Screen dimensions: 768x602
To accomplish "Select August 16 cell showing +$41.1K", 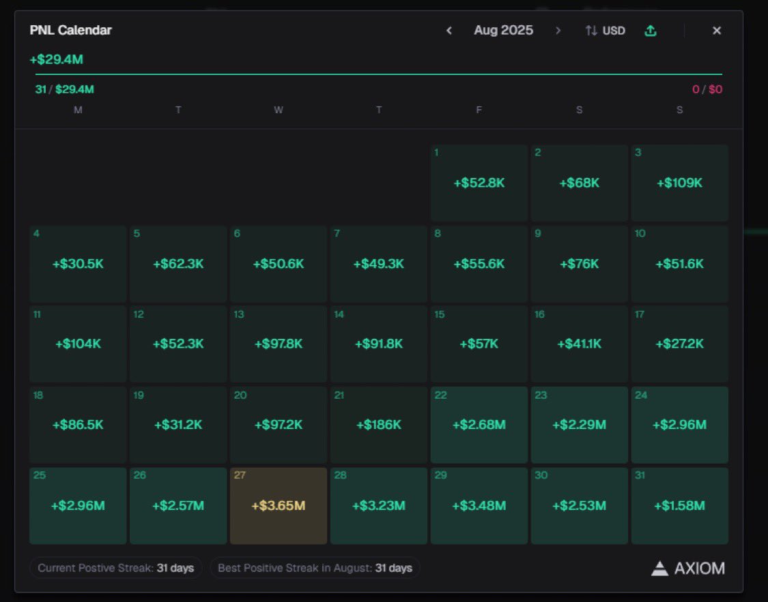I will (580, 344).
